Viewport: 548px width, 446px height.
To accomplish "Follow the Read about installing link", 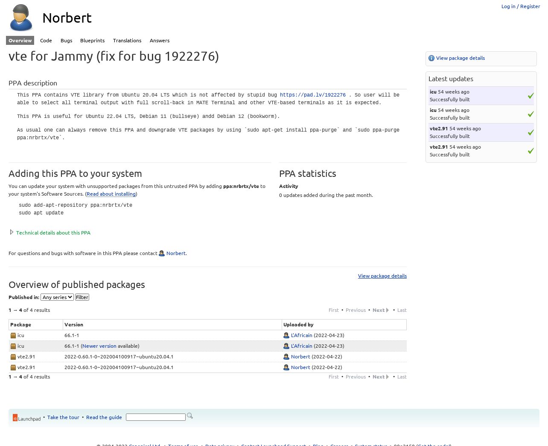I will (111, 194).
